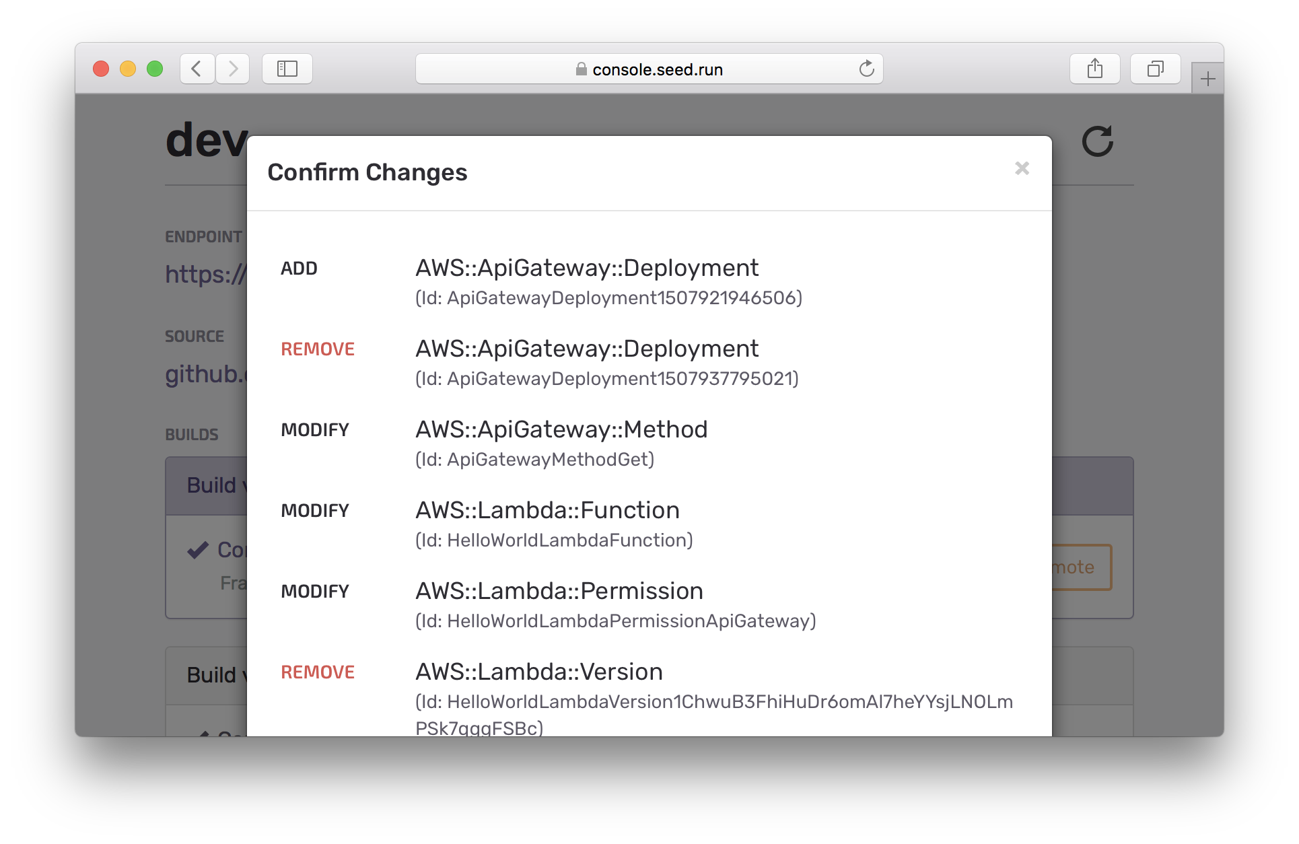Focus the console.seed.run address field
Screen dimensions: 1299x844
click(x=657, y=69)
